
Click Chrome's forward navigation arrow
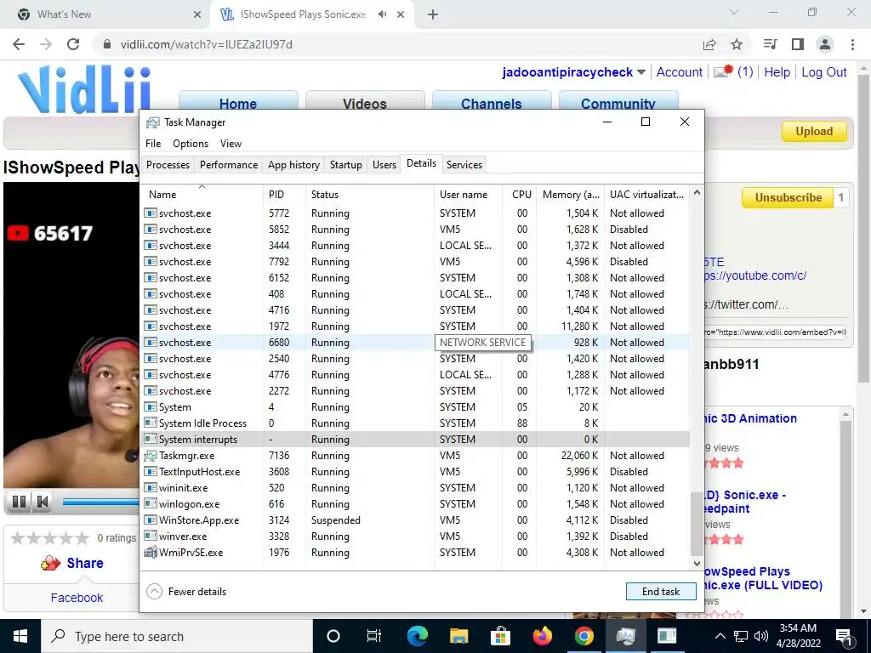pyautogui.click(x=46, y=44)
